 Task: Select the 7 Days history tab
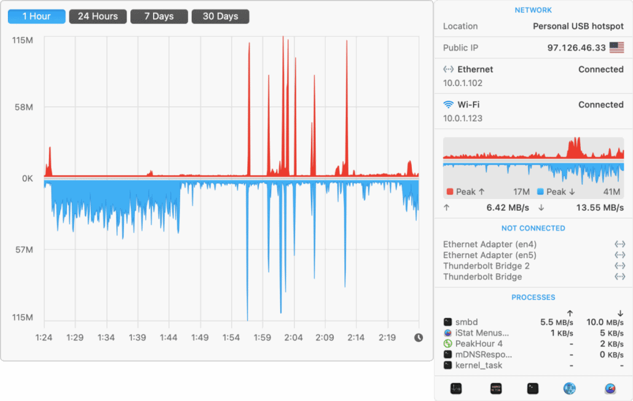[x=159, y=17]
